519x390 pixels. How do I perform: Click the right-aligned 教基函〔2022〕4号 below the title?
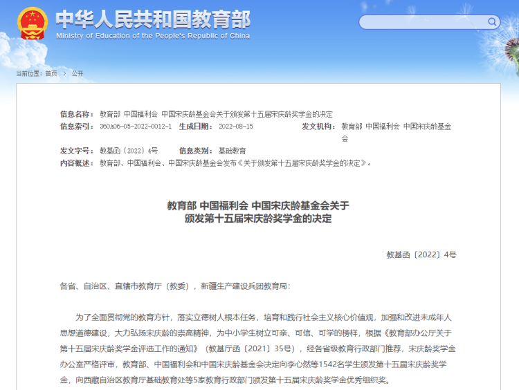click(x=421, y=254)
